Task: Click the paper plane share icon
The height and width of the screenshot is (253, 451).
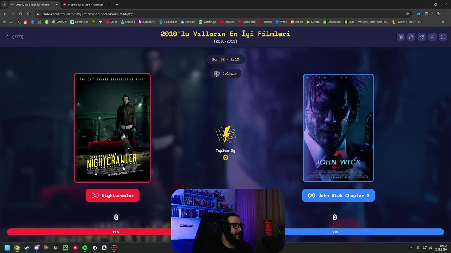Action: [x=422, y=37]
